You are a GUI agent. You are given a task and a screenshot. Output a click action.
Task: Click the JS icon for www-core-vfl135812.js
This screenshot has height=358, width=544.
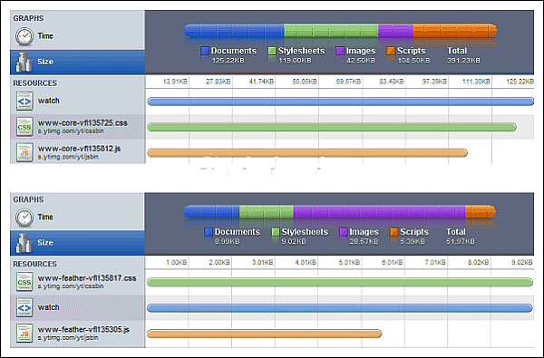click(x=24, y=152)
